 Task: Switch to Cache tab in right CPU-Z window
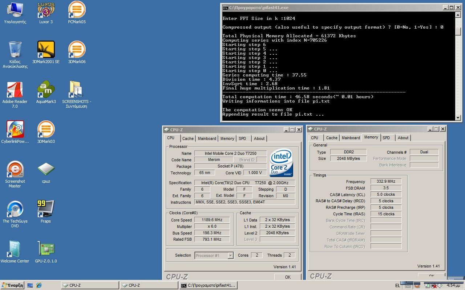click(x=332, y=138)
